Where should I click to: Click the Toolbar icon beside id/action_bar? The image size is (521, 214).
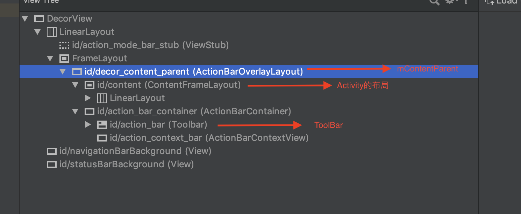[x=102, y=125]
